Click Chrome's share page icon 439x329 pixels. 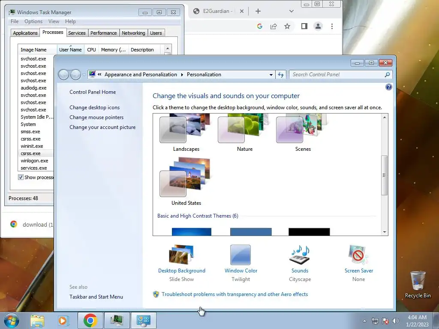click(x=273, y=26)
